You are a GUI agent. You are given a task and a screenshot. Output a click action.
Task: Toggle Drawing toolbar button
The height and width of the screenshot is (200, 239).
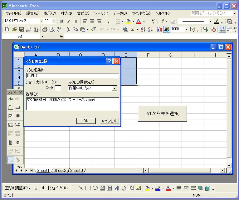(x=167, y=29)
